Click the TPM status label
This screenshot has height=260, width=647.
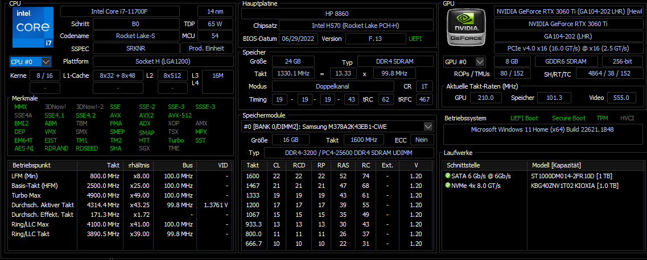[x=602, y=118]
